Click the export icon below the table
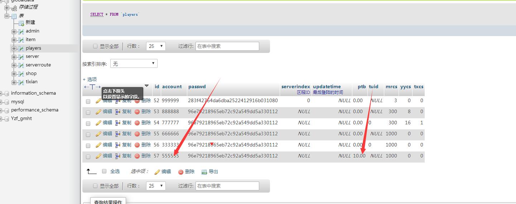This screenshot has height=204, width=516. [204, 172]
